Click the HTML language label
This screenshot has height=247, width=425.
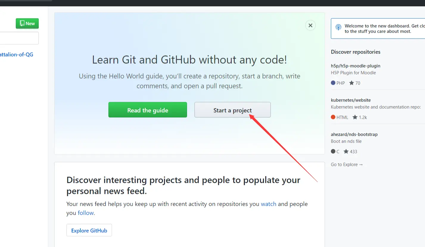tap(340, 117)
